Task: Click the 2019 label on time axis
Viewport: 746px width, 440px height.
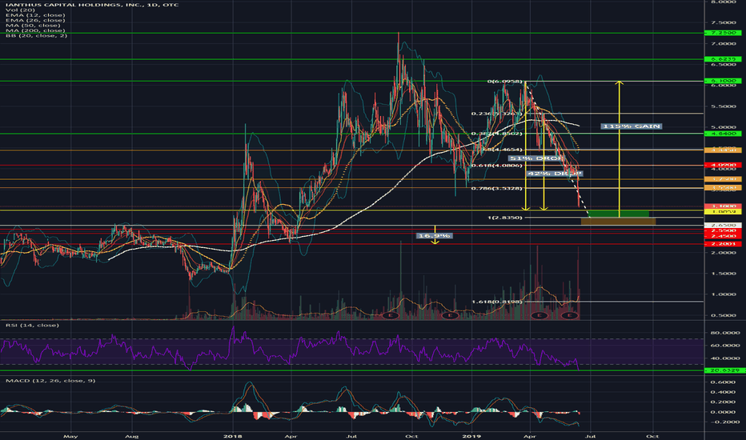Action: (x=472, y=436)
